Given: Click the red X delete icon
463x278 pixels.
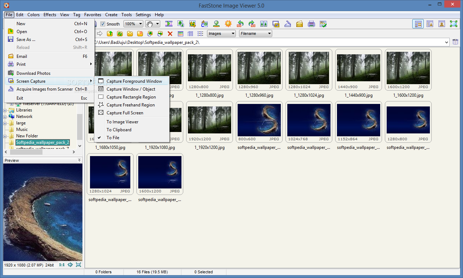Looking at the screenshot, I should point(170,34).
